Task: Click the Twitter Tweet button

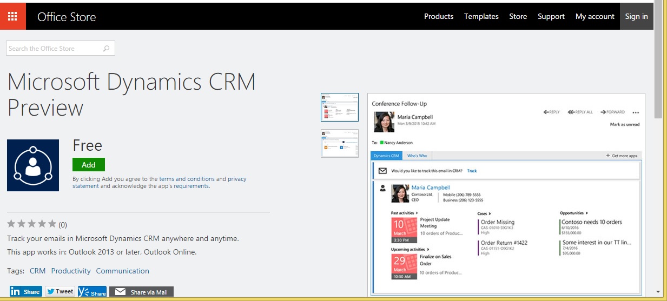Action: [x=60, y=291]
